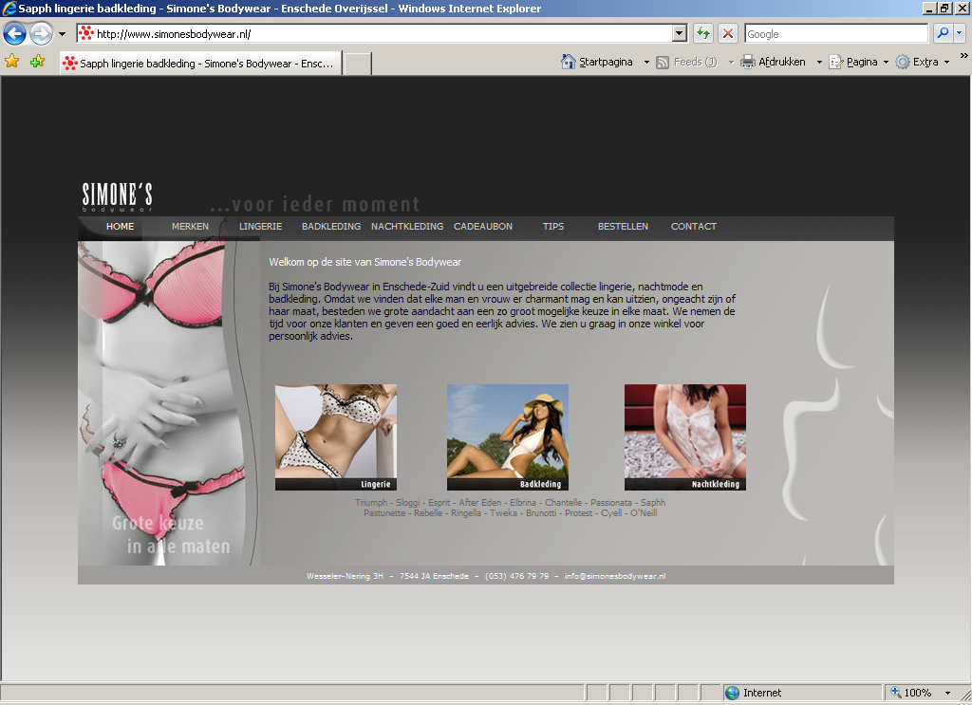Click the Passionata brand name

611,503
